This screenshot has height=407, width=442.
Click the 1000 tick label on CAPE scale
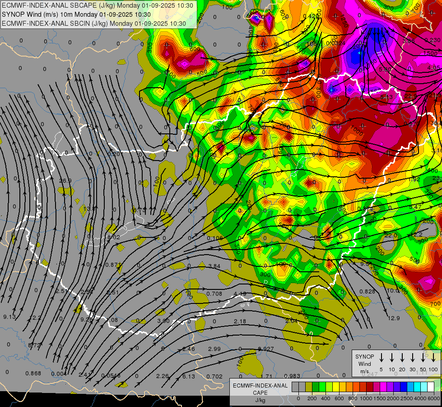point(366,398)
